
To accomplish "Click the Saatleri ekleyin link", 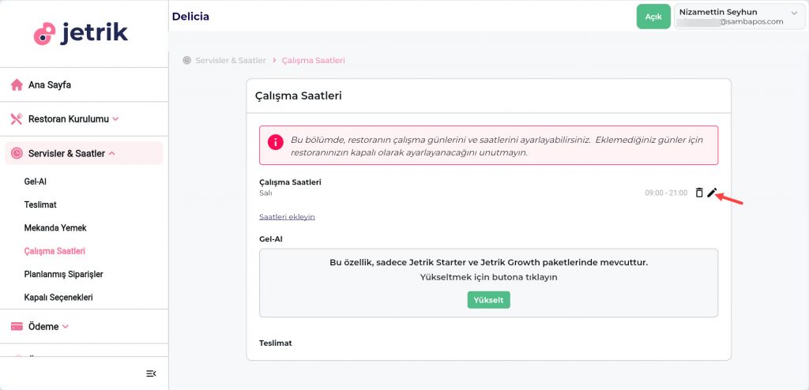I will [287, 217].
